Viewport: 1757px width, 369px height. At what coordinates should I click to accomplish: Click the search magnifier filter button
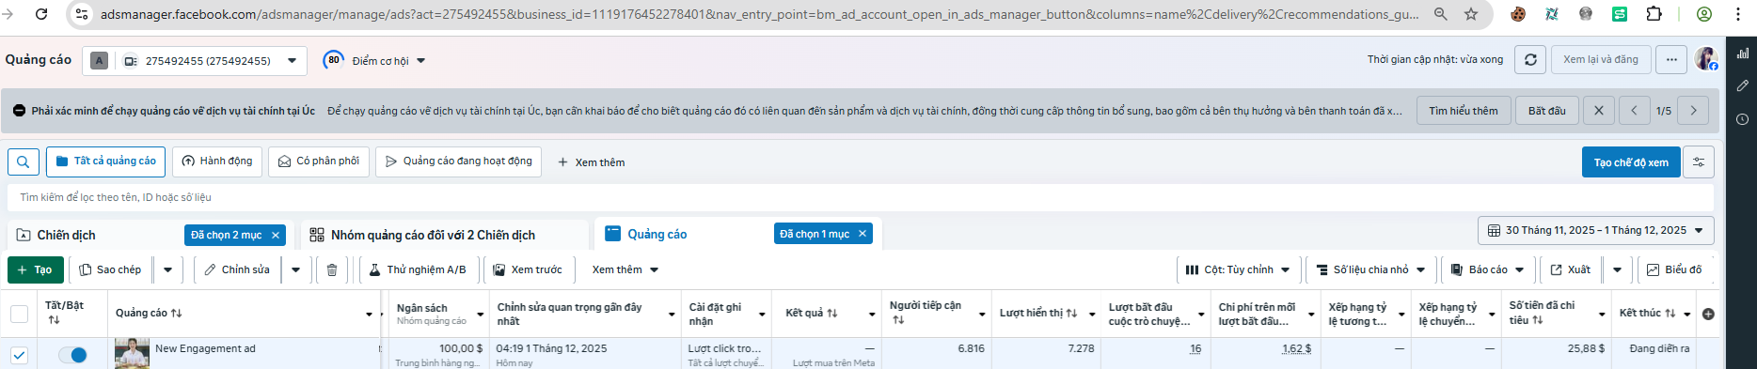[24, 161]
